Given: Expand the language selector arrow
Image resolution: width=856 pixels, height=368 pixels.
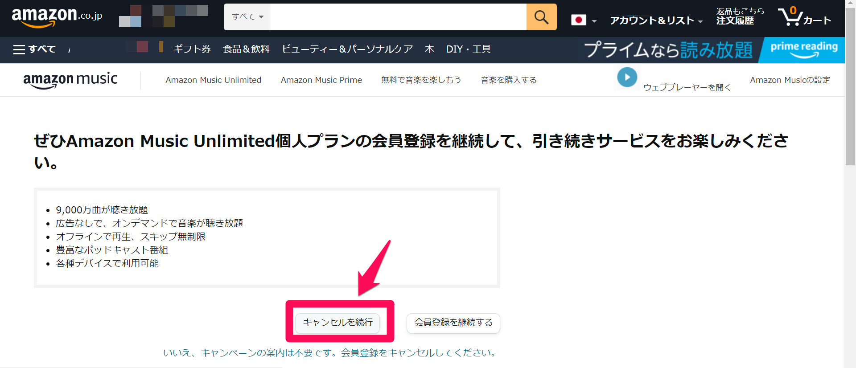Looking at the screenshot, I should [x=594, y=21].
